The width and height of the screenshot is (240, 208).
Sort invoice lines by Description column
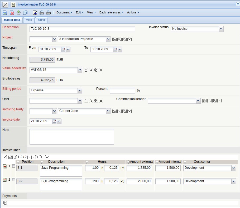coord(42,162)
